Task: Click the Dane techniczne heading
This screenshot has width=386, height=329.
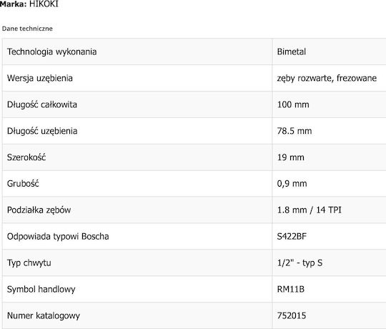Action: [x=27, y=29]
